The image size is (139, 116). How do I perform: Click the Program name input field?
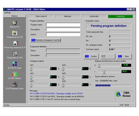coord(63,25)
